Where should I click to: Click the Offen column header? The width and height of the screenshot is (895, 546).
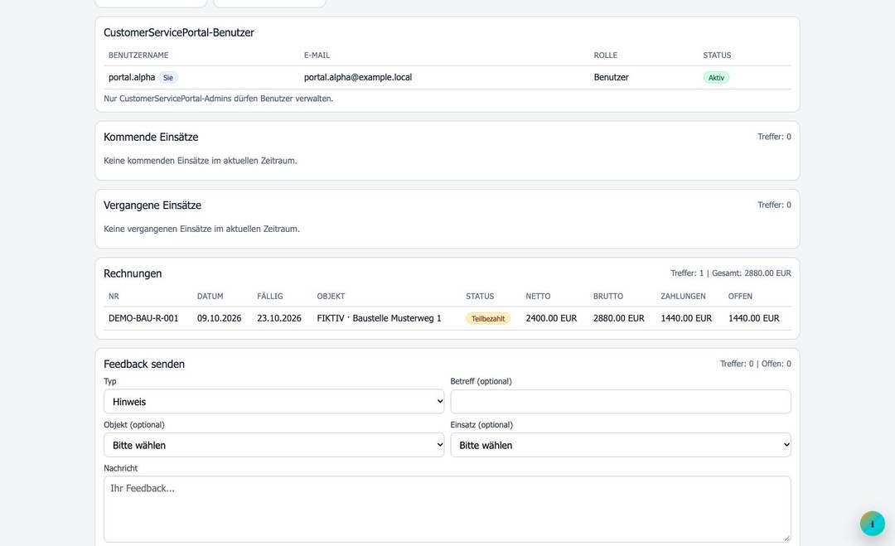pyautogui.click(x=740, y=296)
